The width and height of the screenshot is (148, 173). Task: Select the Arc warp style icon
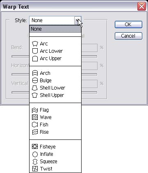pyautogui.click(x=35, y=44)
